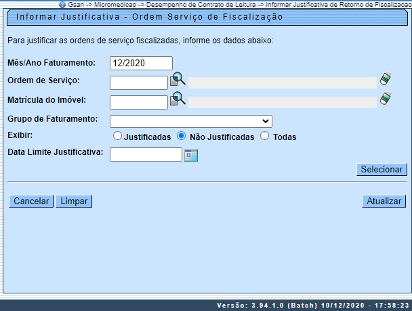Viewport: 412px width, 311px height.
Task: Select the Justificadas radio option
Action: 117,136
